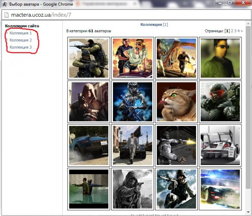The height and width of the screenshot is (216, 252).
Task: Open the Коллекция 2 link
Action: [x=21, y=40]
